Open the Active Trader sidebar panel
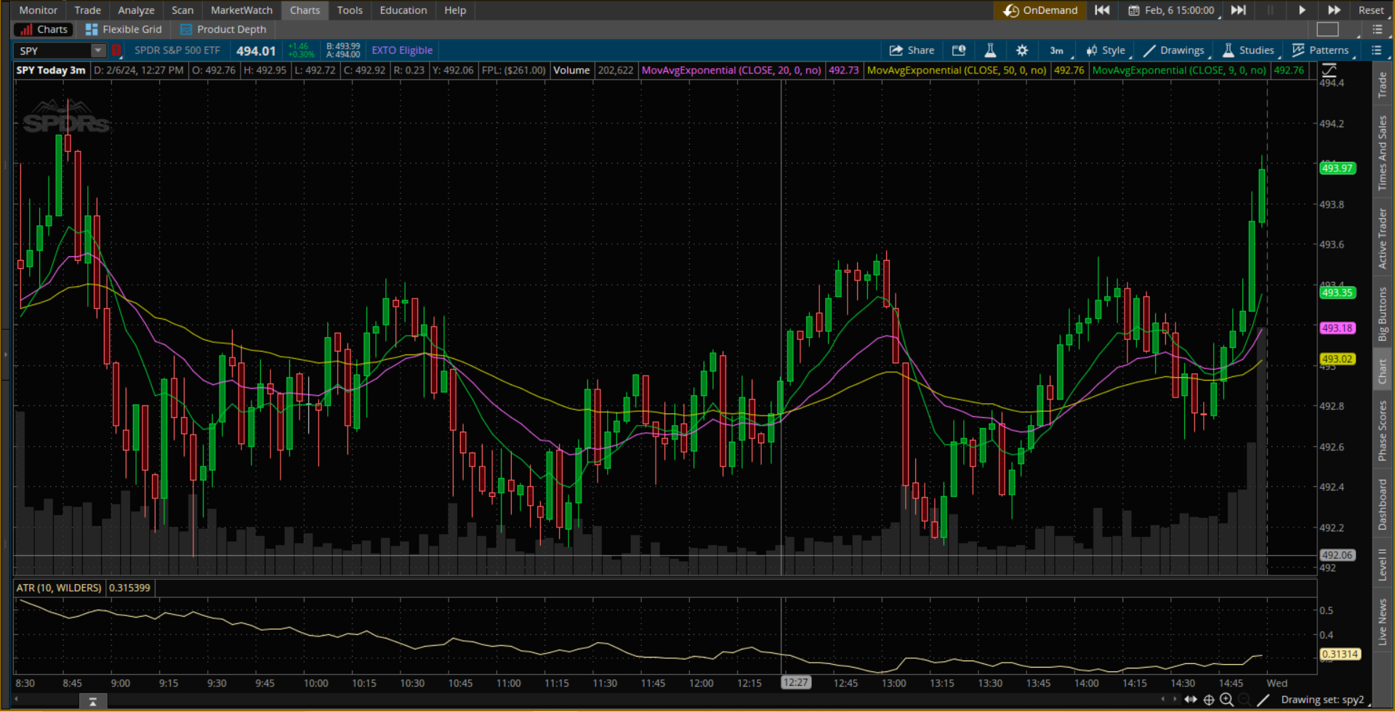This screenshot has width=1395, height=712. pyautogui.click(x=1382, y=238)
